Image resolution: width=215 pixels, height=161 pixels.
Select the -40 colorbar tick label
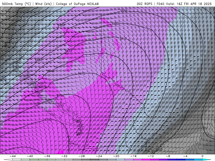point(30,156)
